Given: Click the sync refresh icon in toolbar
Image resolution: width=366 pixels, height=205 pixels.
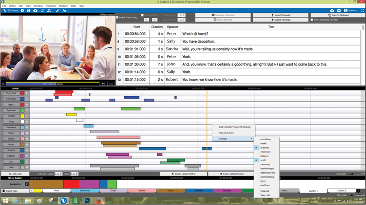Looking at the screenshot, I should [x=43, y=10].
